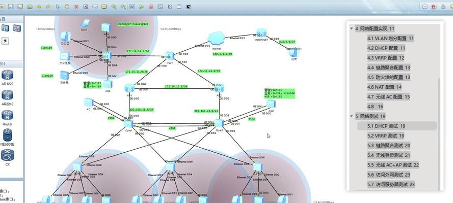Go to 4.4 链路聚合配置
This screenshot has height=203, width=453.
tap(389, 67)
